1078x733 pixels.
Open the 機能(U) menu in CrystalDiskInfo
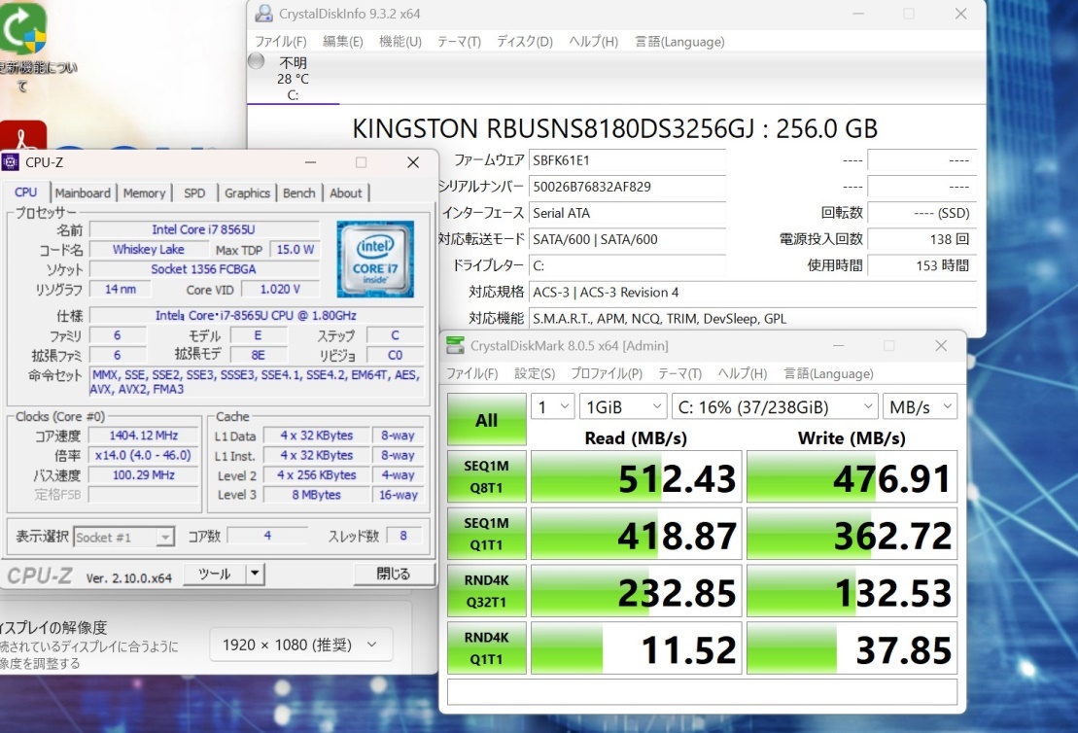[x=400, y=41]
